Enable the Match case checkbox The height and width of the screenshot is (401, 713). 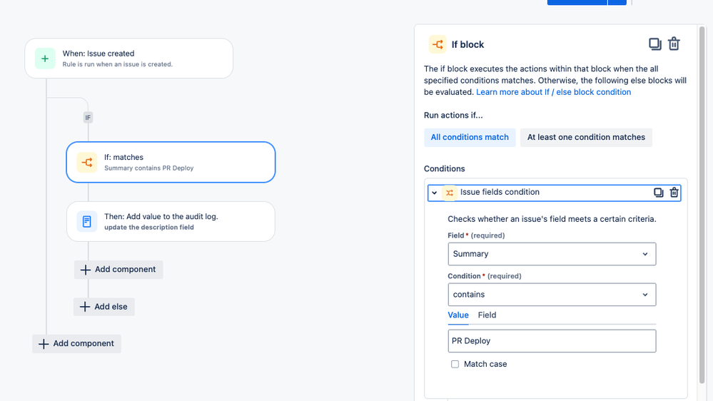pyautogui.click(x=455, y=364)
